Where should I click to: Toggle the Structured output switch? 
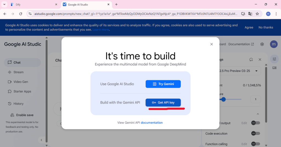pyautogui.click(x=255, y=123)
